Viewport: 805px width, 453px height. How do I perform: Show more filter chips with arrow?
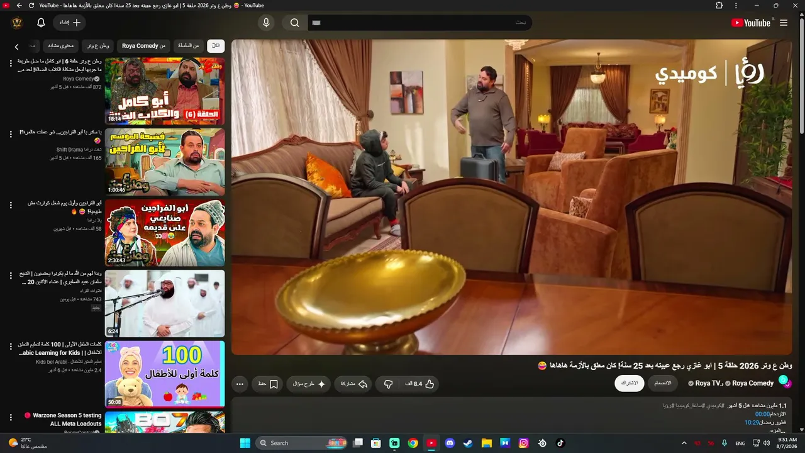click(16, 47)
